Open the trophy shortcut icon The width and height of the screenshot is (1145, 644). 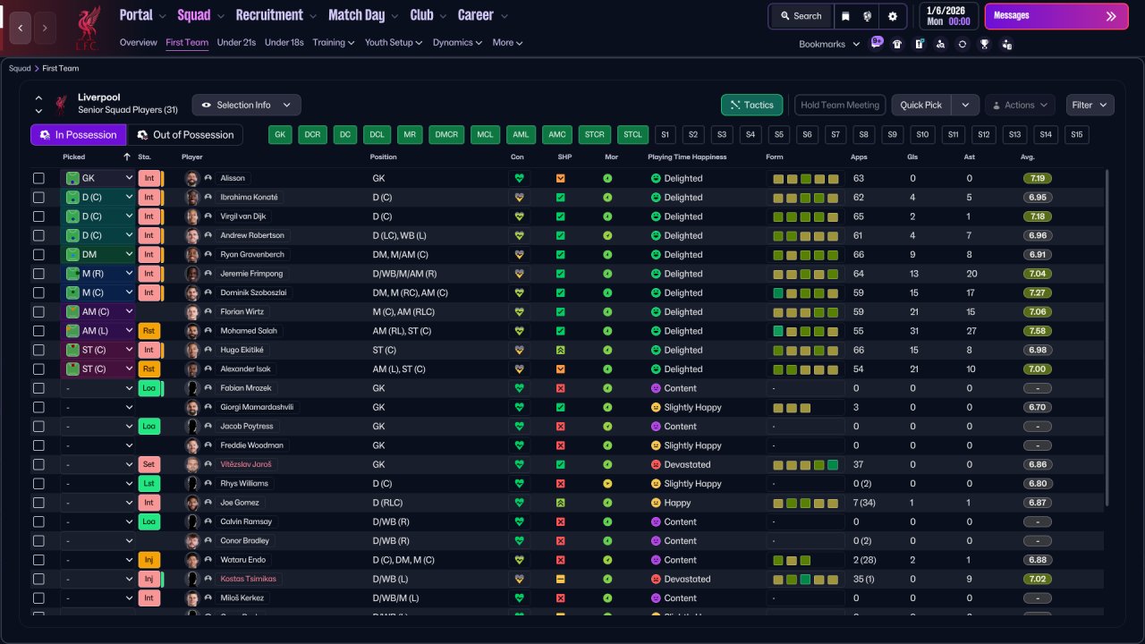(x=984, y=44)
